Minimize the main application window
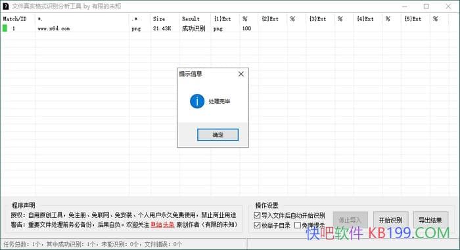The width and height of the screenshot is (460, 250). coord(405,6)
